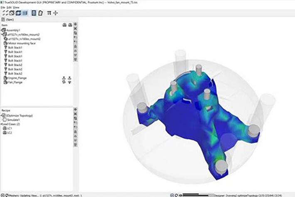Open the View menu
This screenshot has width=295, height=197.
(x=16, y=7)
